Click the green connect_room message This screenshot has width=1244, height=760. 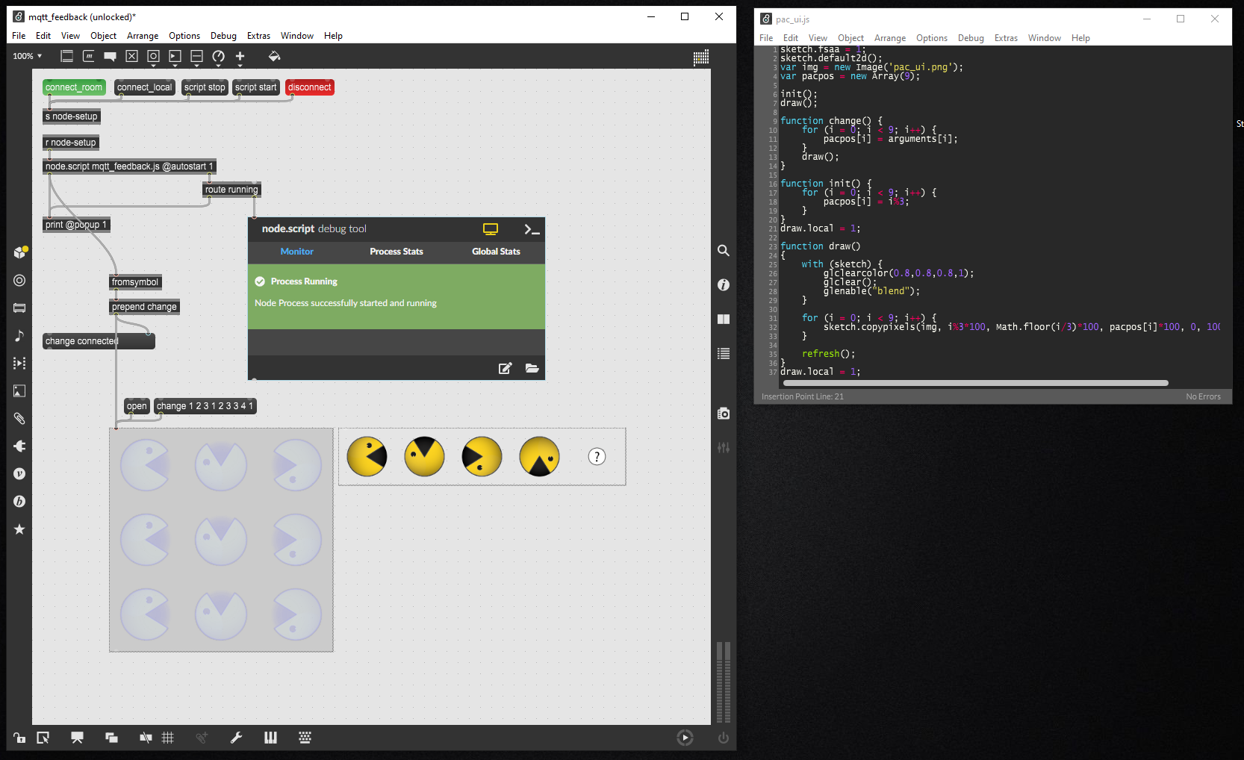(x=74, y=87)
